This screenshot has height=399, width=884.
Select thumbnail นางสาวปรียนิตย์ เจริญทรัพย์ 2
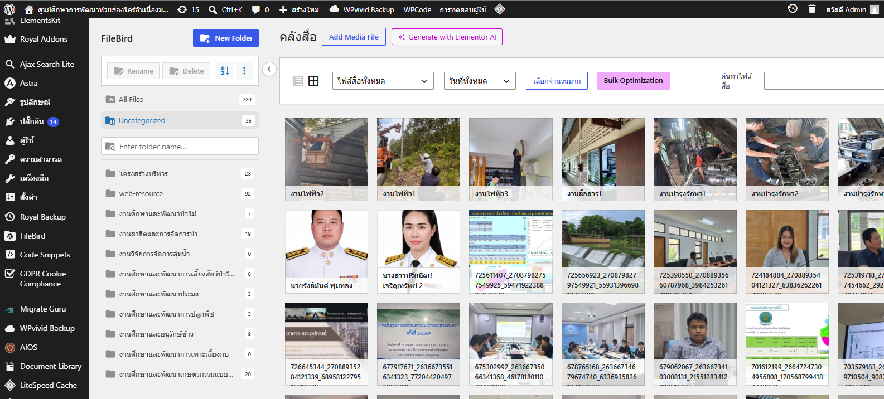coord(418,251)
